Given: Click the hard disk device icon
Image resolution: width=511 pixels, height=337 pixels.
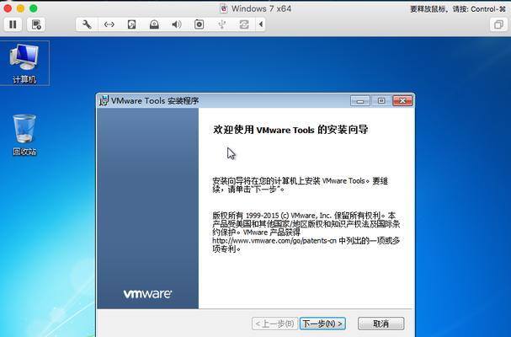Looking at the screenshot, I should pos(131,24).
